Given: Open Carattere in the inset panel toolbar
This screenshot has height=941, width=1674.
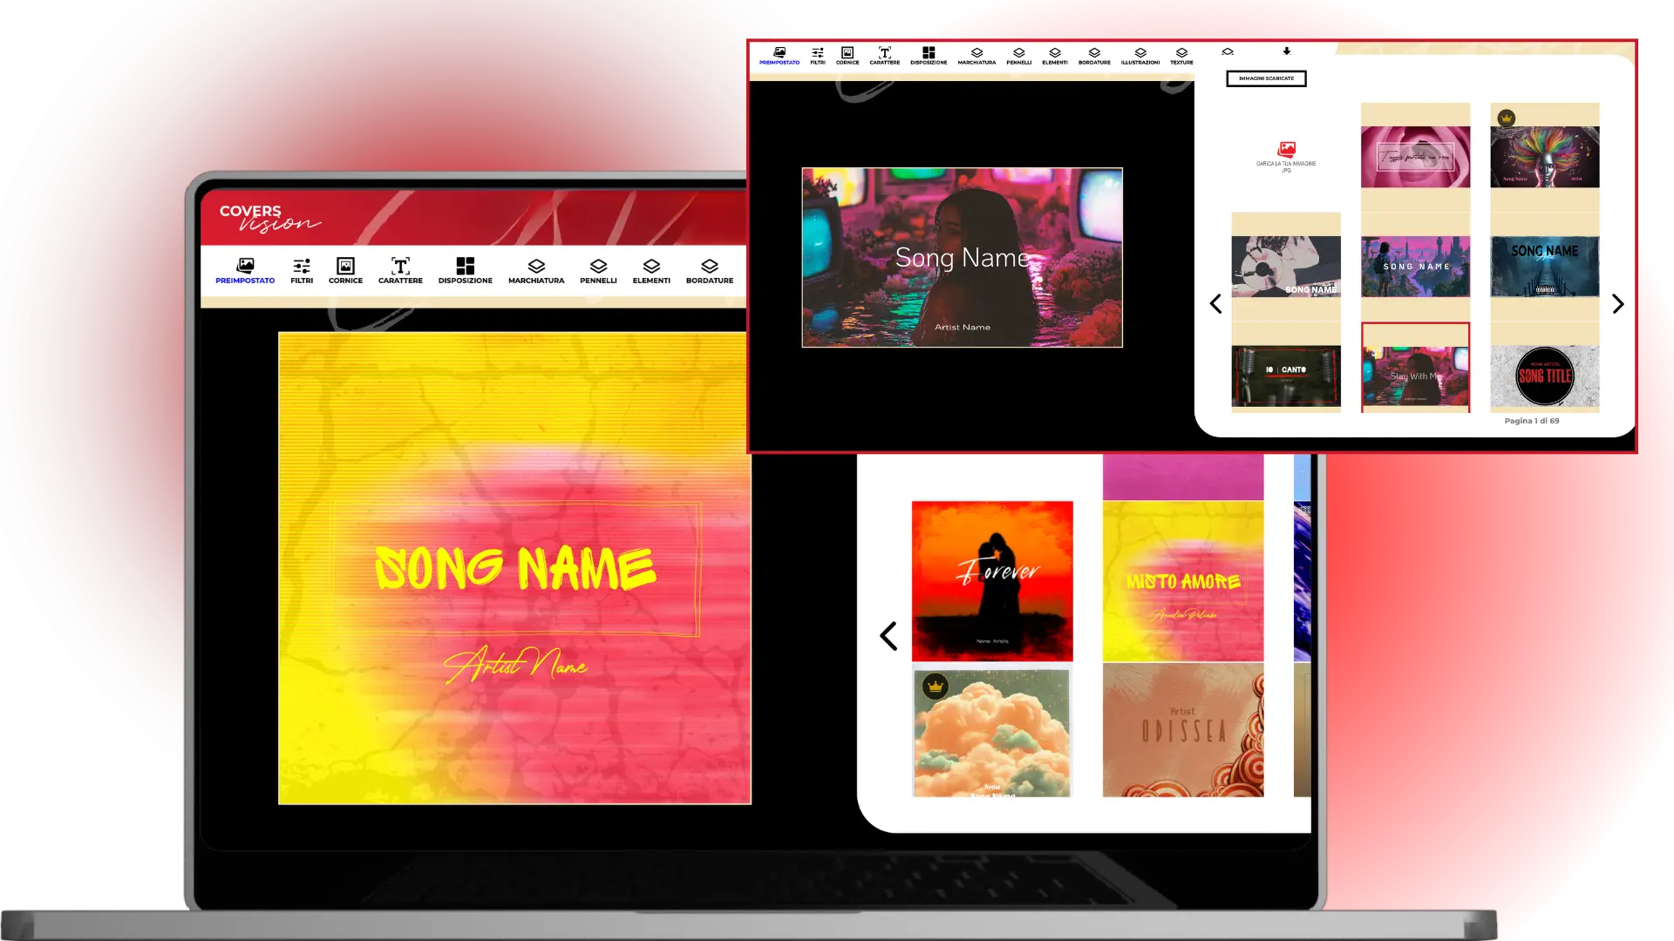Looking at the screenshot, I should pos(885,56).
